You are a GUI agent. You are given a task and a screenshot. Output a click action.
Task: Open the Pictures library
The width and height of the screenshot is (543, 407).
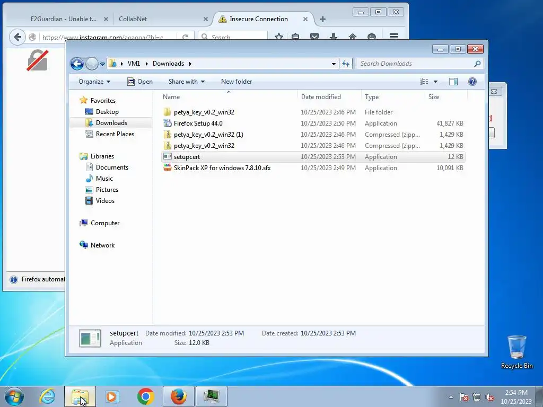(107, 190)
